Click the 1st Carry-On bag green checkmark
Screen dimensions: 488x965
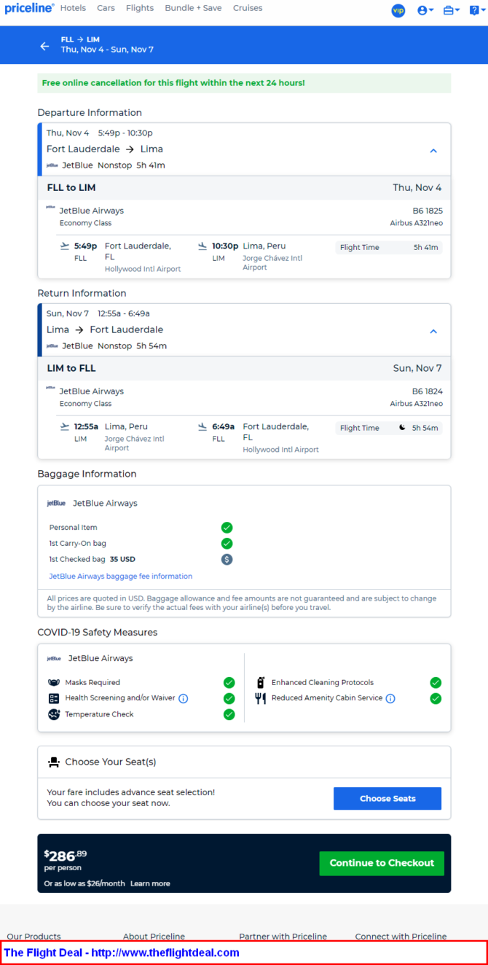point(227,544)
